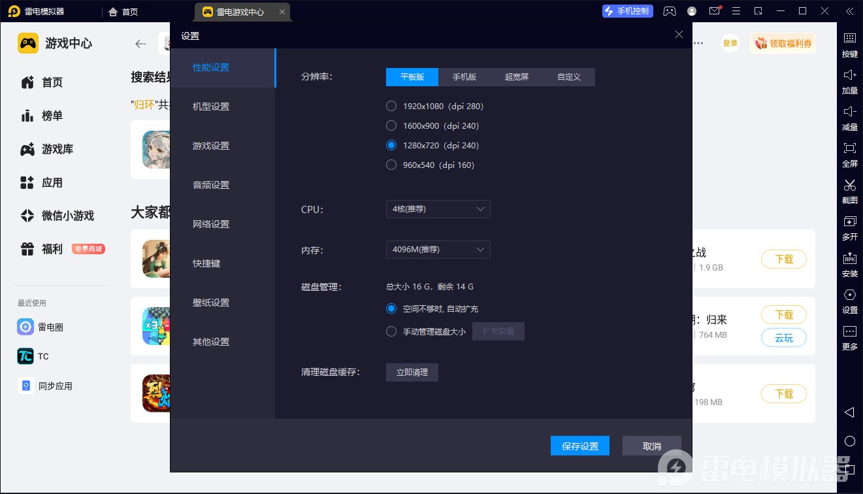Select the 超宽屏 resolution tab
Viewport: 863px width, 494px height.
(x=517, y=77)
